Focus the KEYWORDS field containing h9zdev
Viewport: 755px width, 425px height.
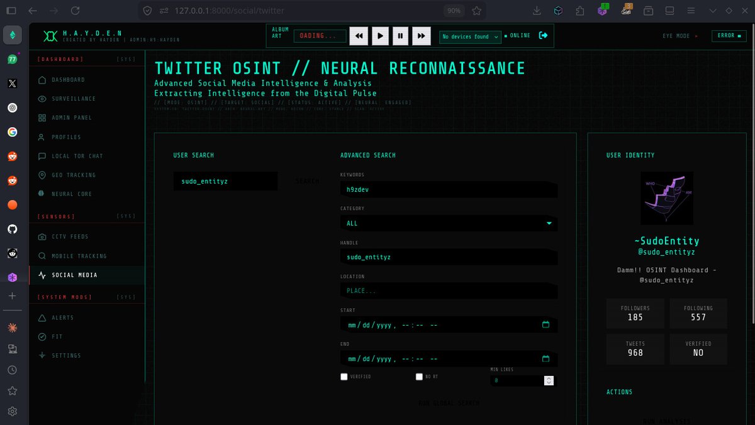[x=449, y=189]
